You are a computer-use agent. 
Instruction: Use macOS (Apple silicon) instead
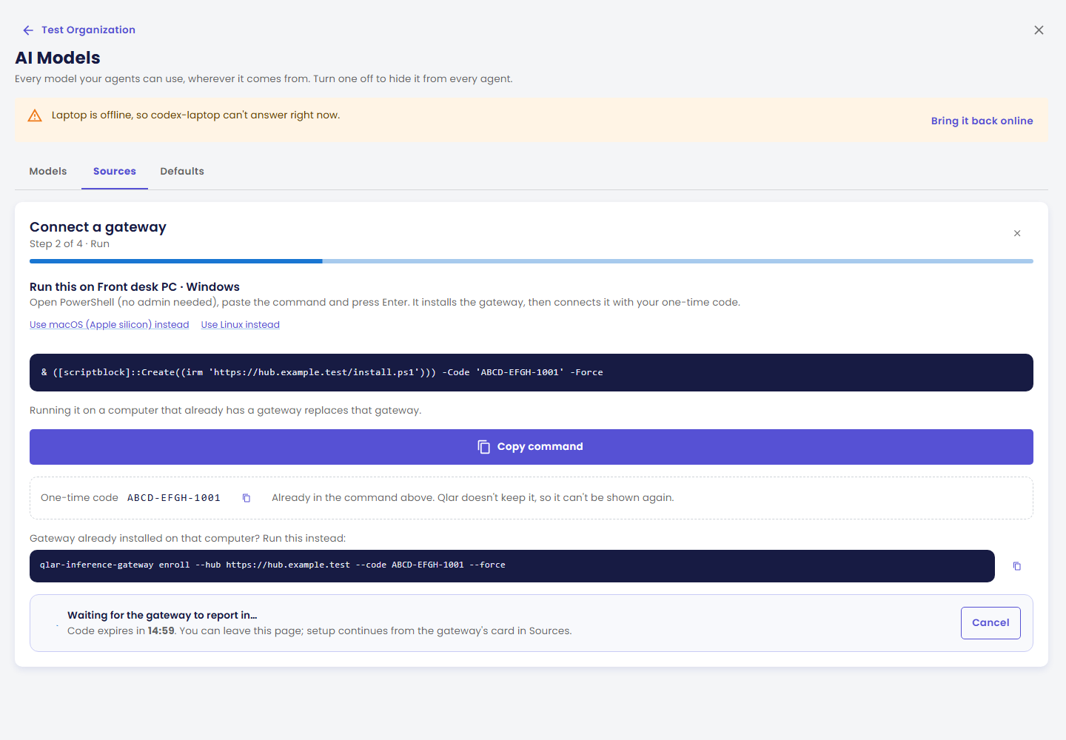click(110, 325)
